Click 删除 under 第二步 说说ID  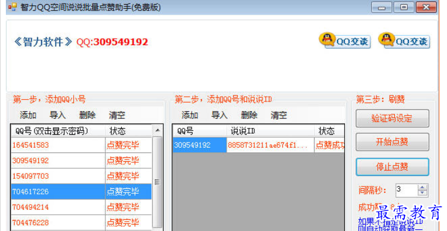point(249,116)
